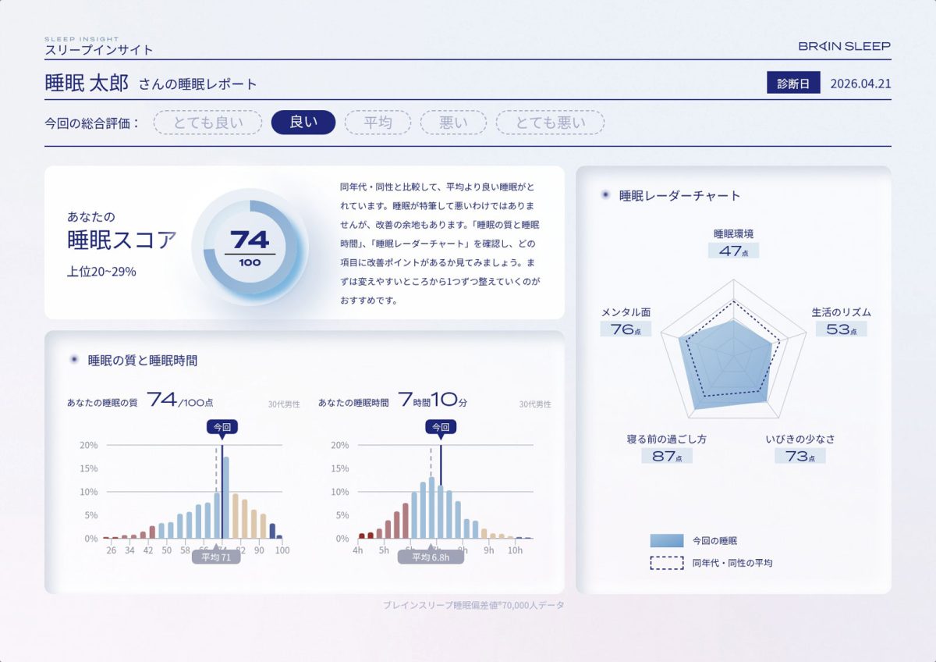The width and height of the screenshot is (936, 662).
Task: Click the bullet icon beside 睡眠の質と睡眠時間
Action: pos(74,360)
